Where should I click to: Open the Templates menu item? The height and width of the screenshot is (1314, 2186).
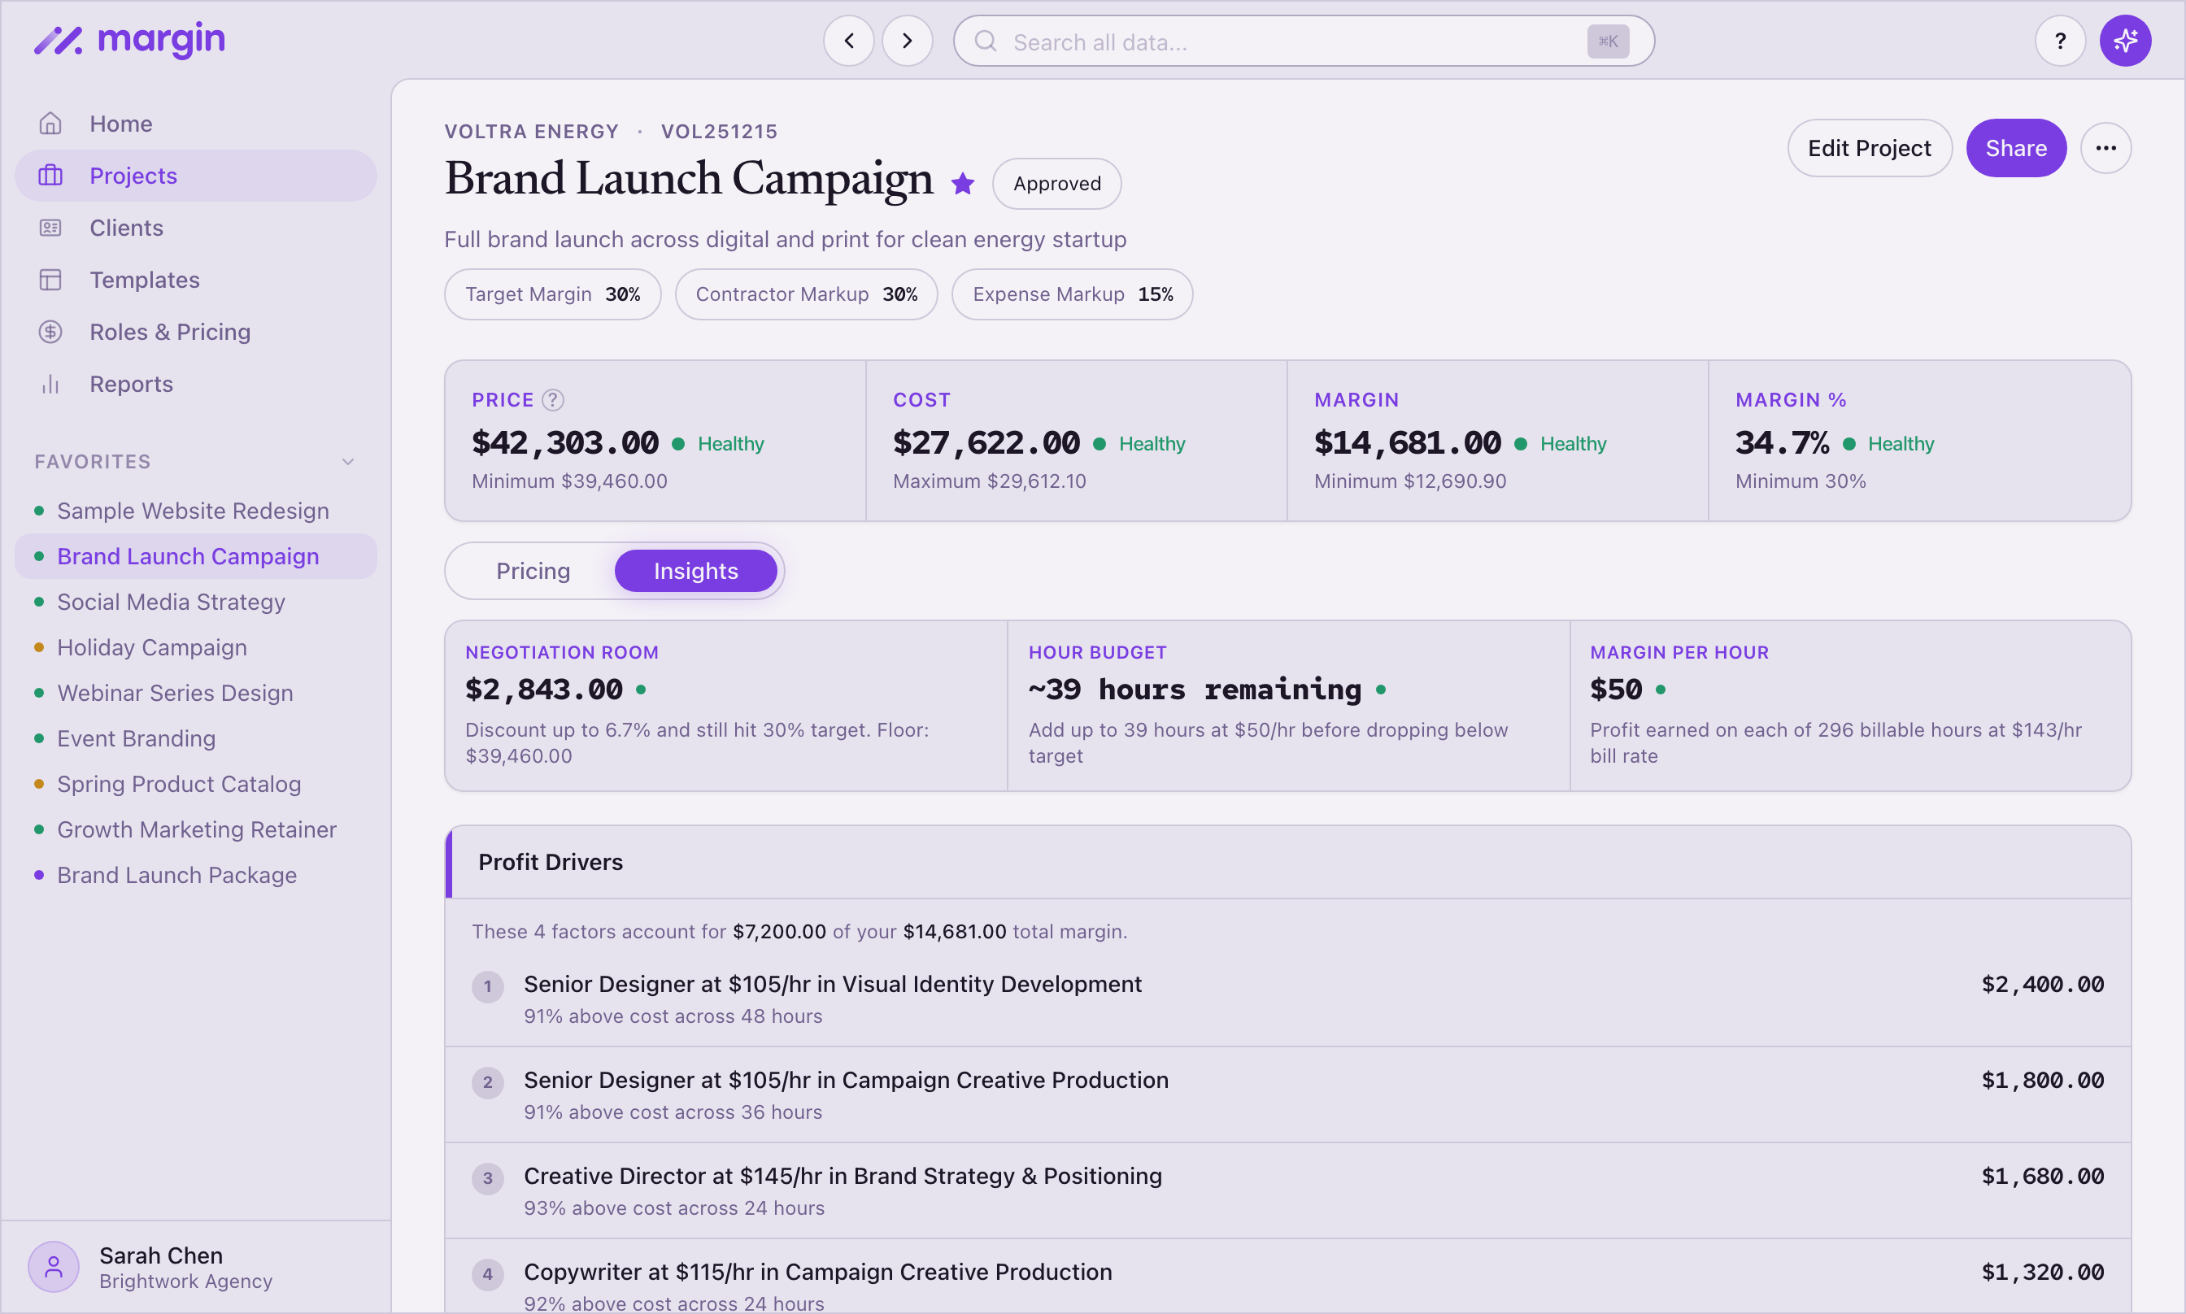tap(196, 280)
